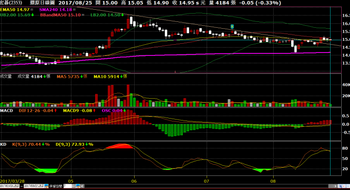Screen dimensions: 350x190
Task: Click the chart horizontal scrollbar thumb
Action: (331, 186)
